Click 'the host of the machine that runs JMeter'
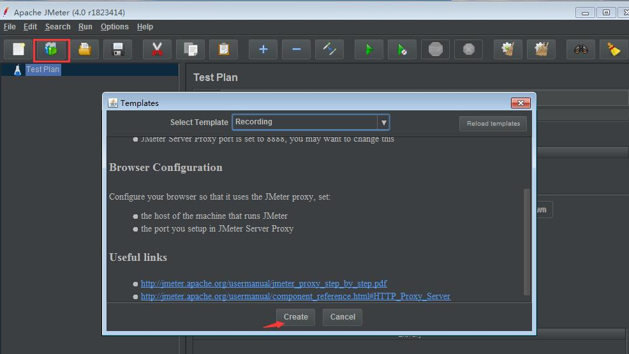 214,216
